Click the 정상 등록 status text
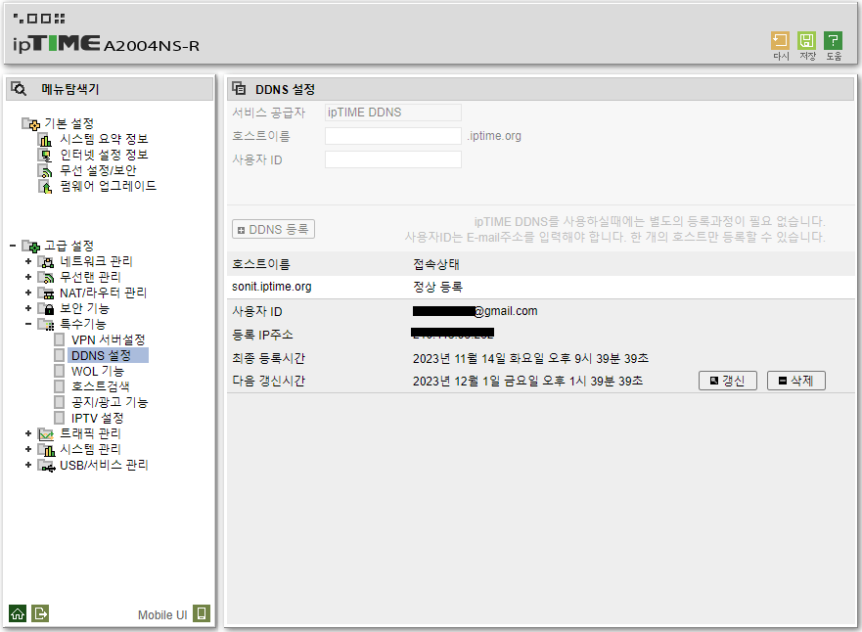Viewport: 862px width, 632px height. [437, 287]
